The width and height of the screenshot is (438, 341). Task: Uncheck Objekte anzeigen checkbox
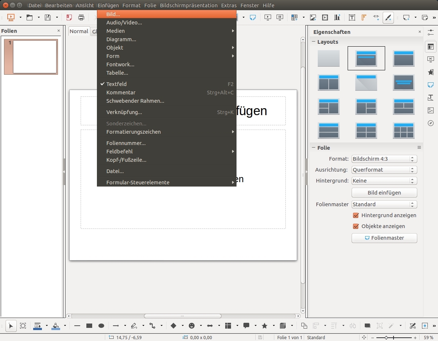click(x=356, y=226)
